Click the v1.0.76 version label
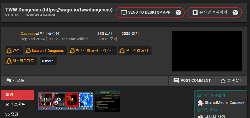Image resolution: width=250 pixels, height=118 pixels. [12, 15]
